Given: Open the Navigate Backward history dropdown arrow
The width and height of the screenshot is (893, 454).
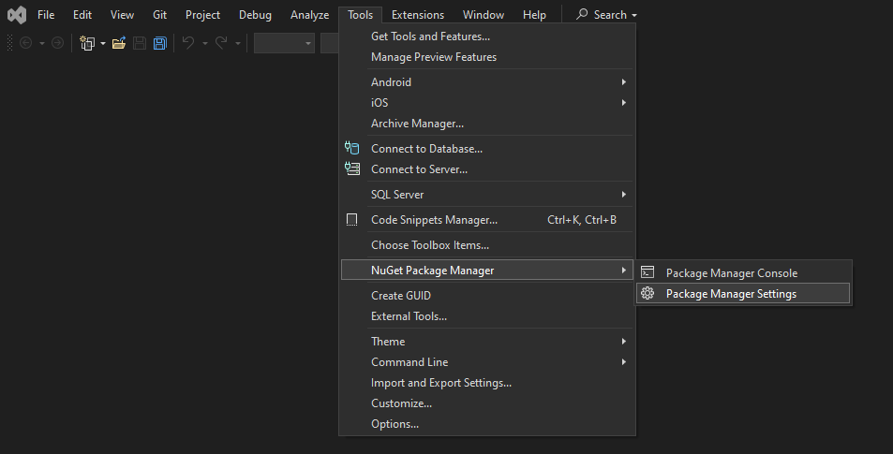Looking at the screenshot, I should pyautogui.click(x=41, y=43).
